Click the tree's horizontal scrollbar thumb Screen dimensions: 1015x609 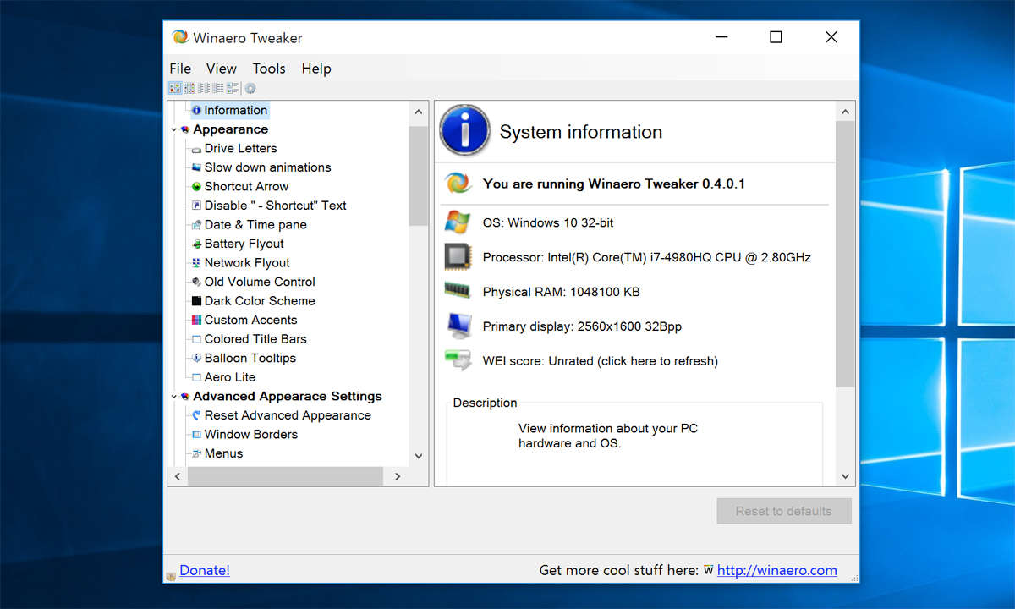coord(284,477)
